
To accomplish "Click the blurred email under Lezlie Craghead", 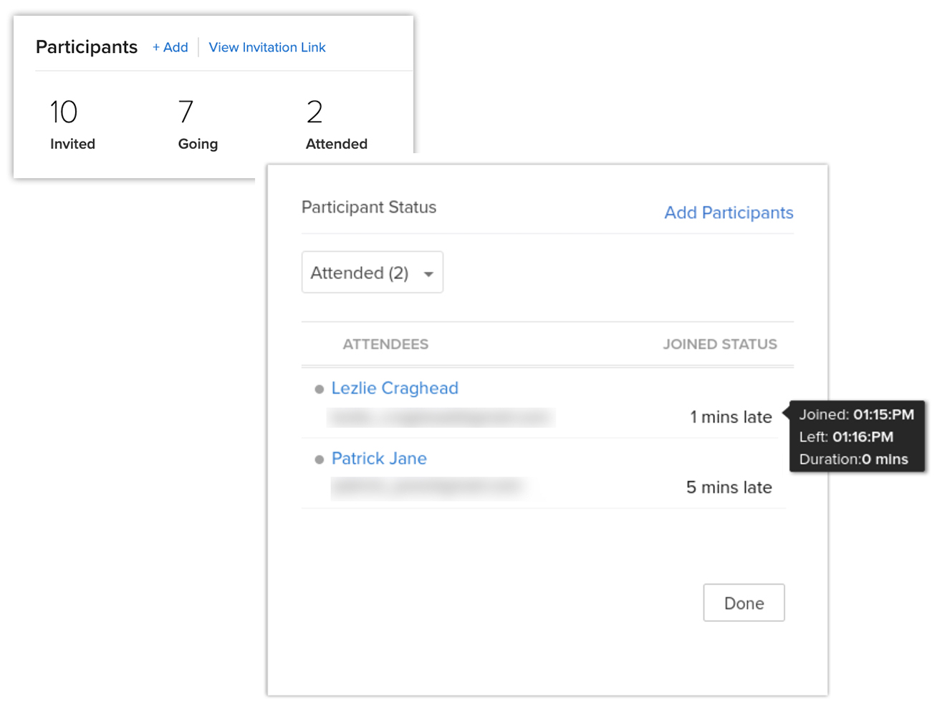I will [x=441, y=417].
